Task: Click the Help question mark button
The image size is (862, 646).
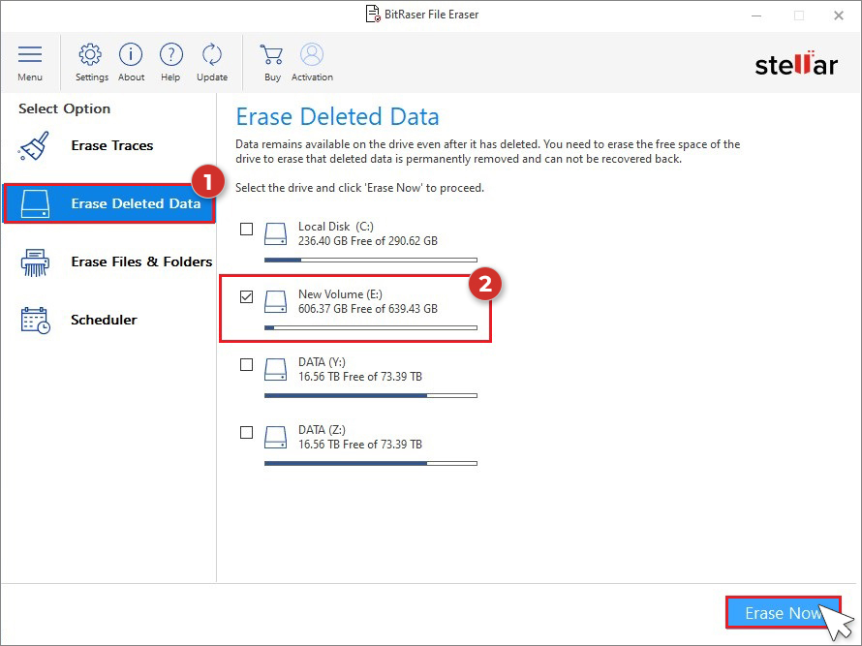Action: [x=170, y=56]
